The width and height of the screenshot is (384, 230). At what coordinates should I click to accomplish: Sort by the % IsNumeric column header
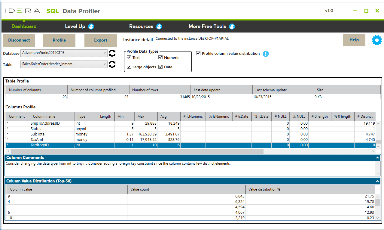219,117
